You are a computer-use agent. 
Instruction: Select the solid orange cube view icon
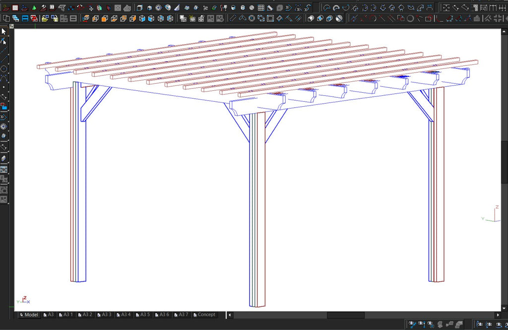tap(105, 18)
